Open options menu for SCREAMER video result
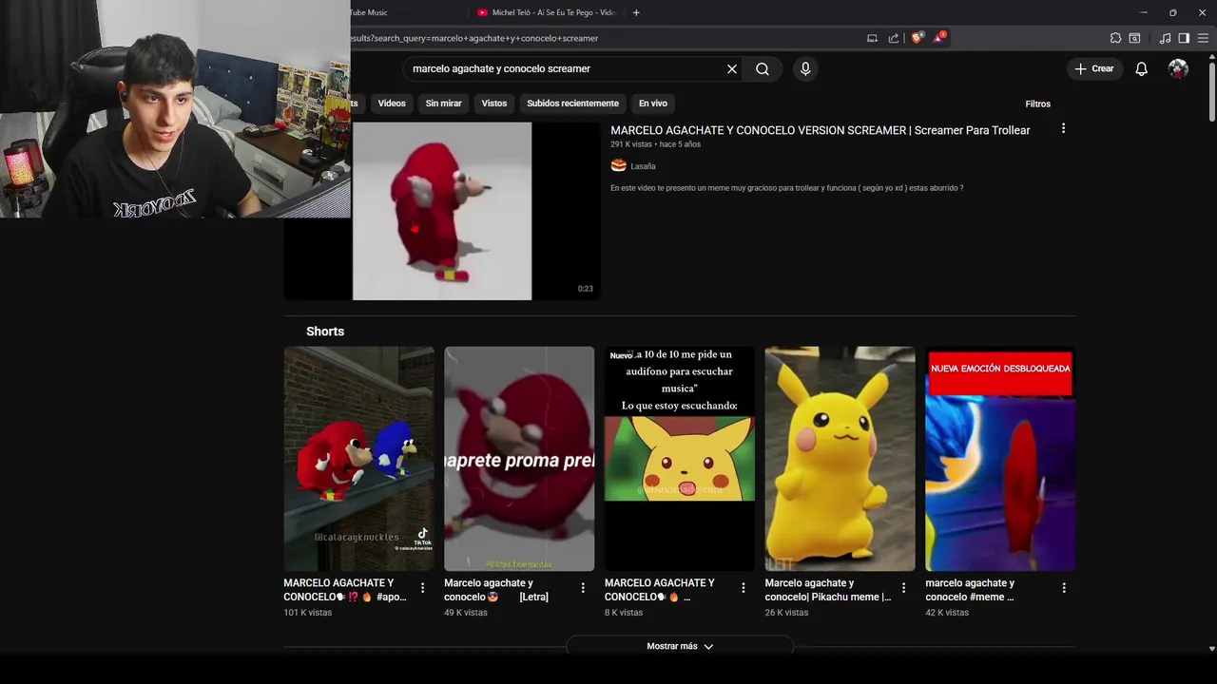This screenshot has width=1217, height=684. pos(1063,128)
